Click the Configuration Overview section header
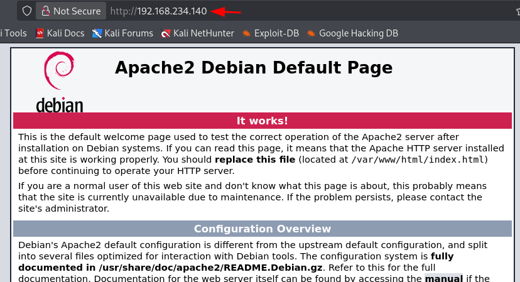This screenshot has width=520, height=282. 263,229
